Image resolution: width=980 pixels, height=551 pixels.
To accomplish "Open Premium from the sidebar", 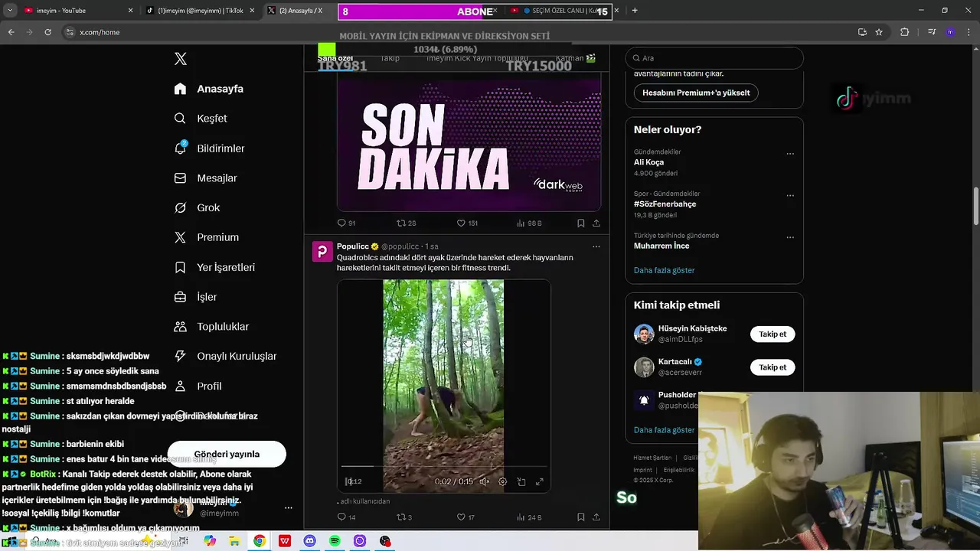I will point(207,237).
